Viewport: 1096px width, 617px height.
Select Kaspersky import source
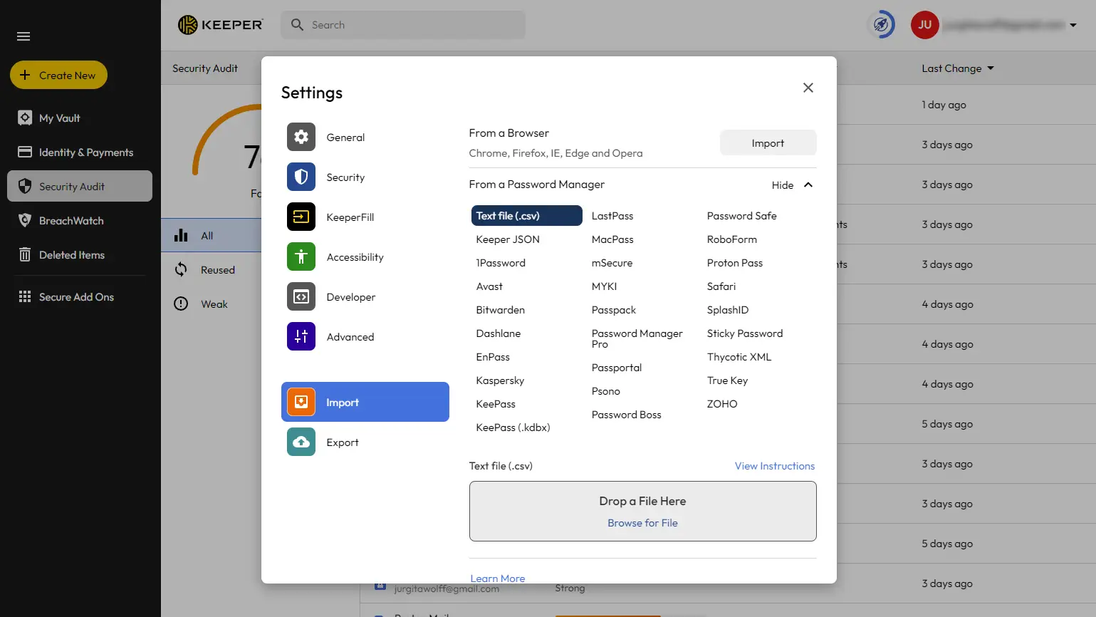point(500,380)
